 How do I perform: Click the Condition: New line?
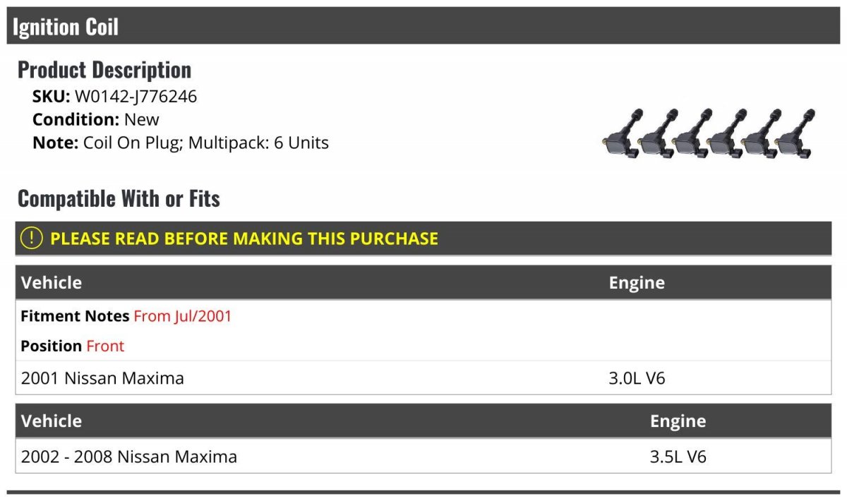pos(96,120)
